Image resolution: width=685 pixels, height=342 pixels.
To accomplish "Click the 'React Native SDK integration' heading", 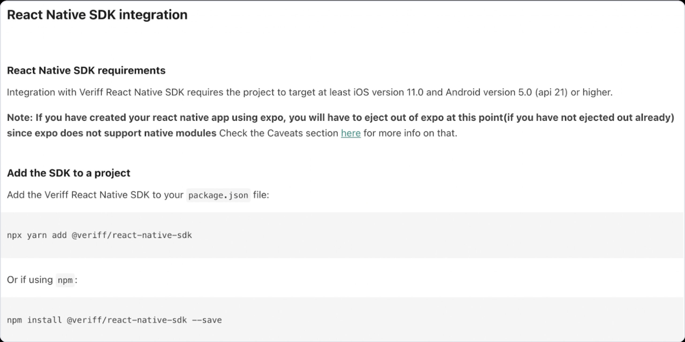I will [97, 15].
